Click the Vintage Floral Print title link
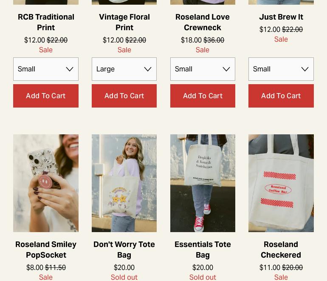The width and height of the screenshot is (327, 281). [x=124, y=22]
